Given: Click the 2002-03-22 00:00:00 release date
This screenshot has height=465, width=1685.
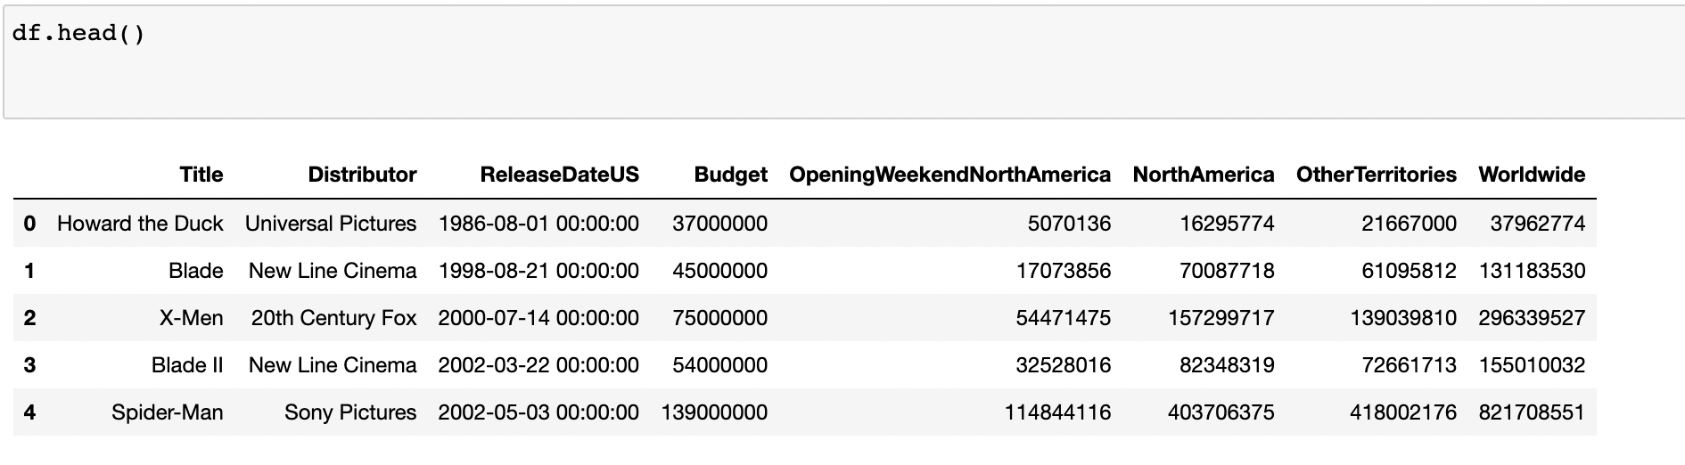Looking at the screenshot, I should (x=538, y=365).
